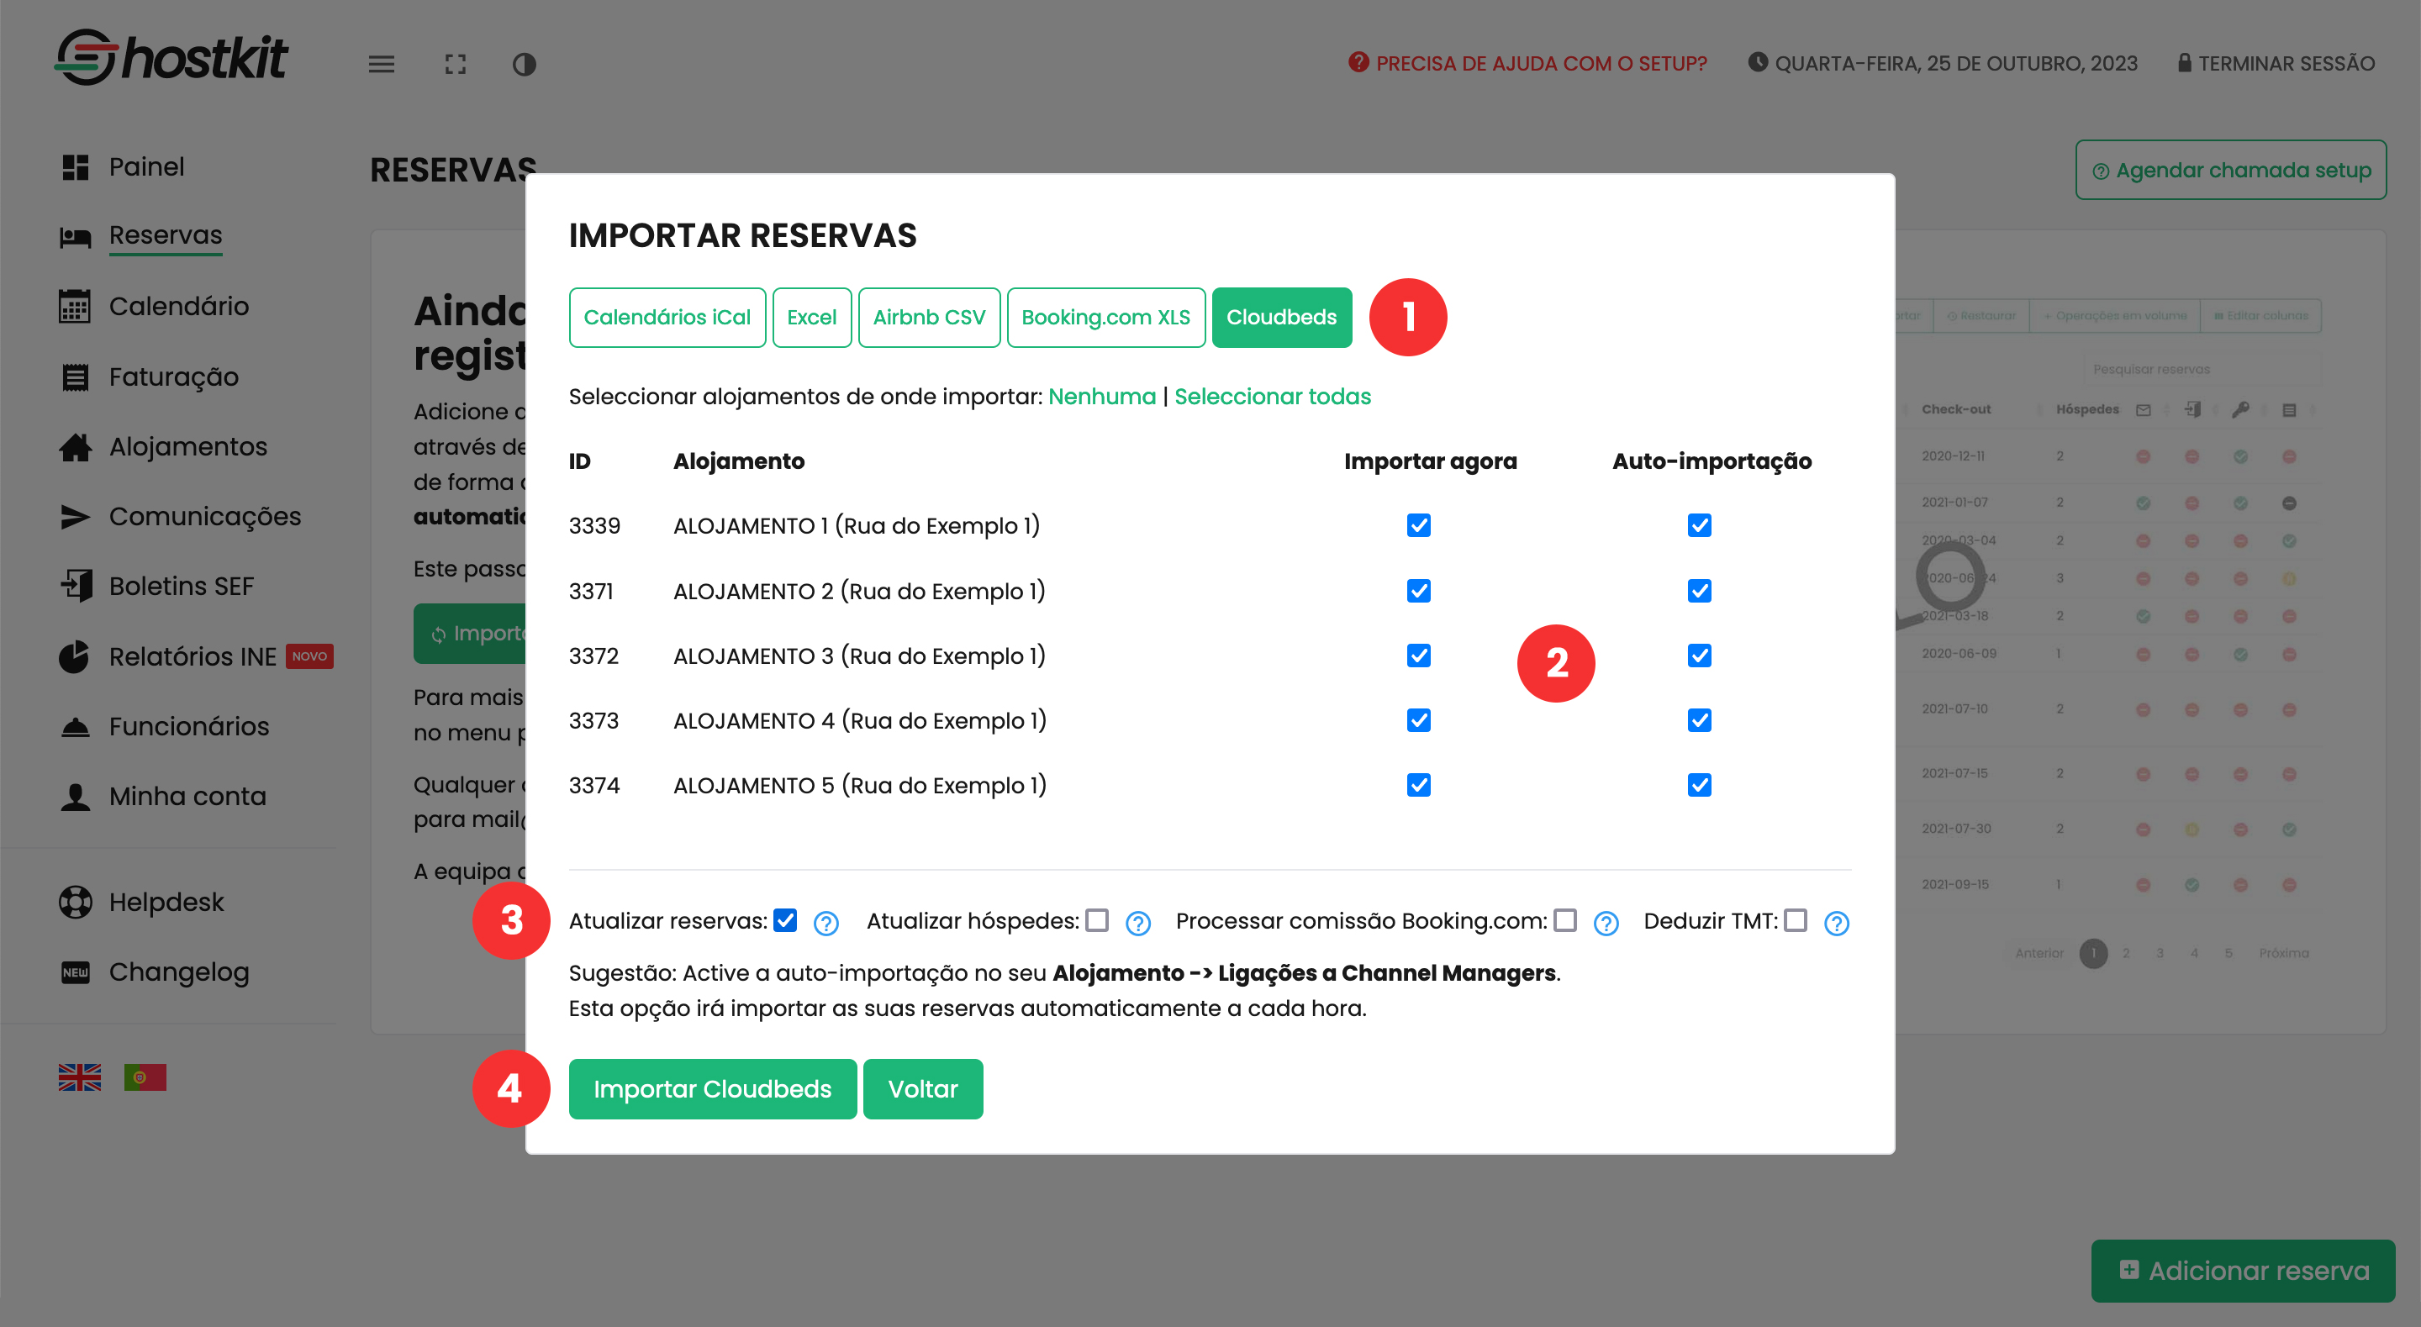The width and height of the screenshot is (2421, 1327).
Task: Click the Minha conta person icon
Action: (75, 796)
